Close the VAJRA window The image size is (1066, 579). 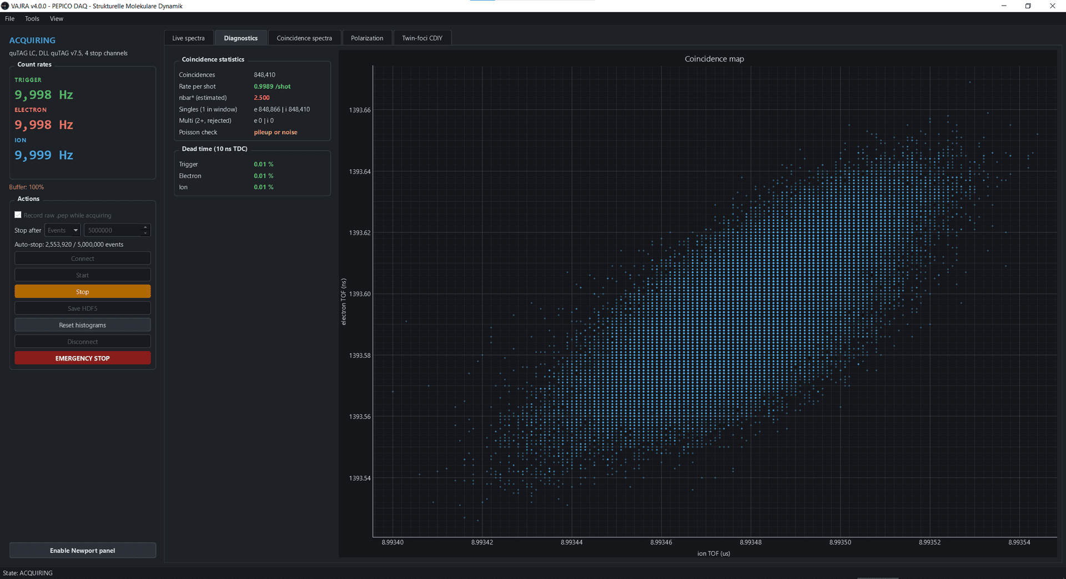tap(1053, 6)
